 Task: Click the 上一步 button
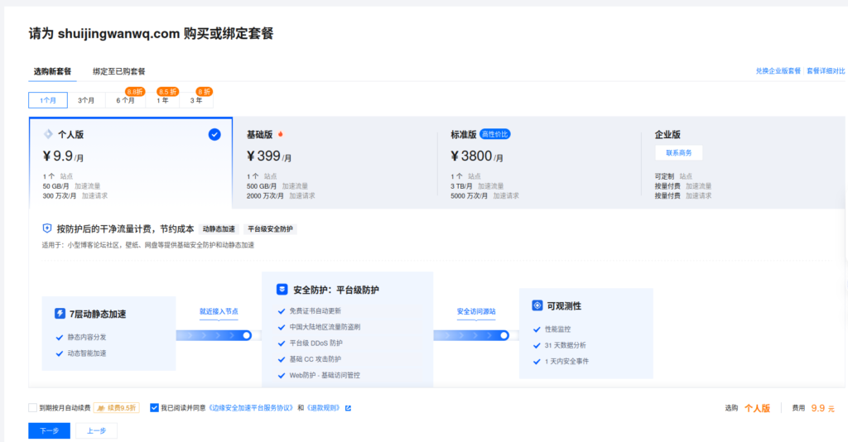coord(96,430)
